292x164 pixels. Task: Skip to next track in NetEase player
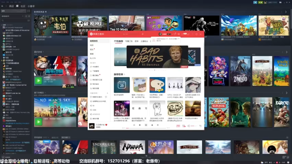pyautogui.click(x=152, y=125)
